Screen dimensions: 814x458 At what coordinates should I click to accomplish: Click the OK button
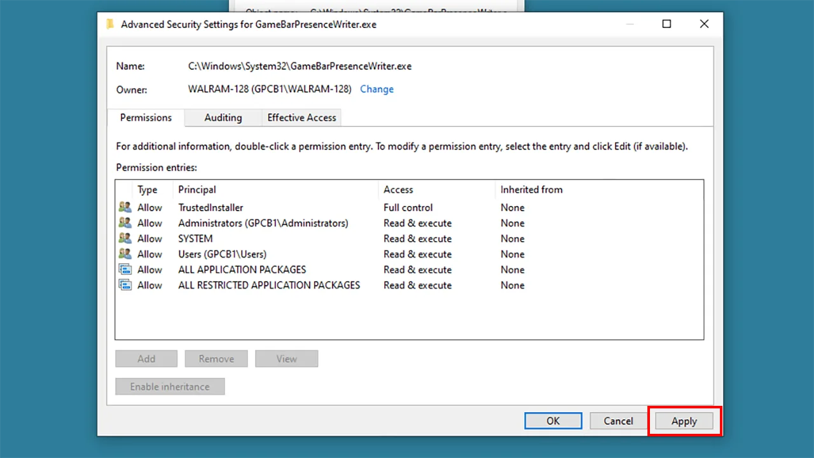[x=553, y=421]
